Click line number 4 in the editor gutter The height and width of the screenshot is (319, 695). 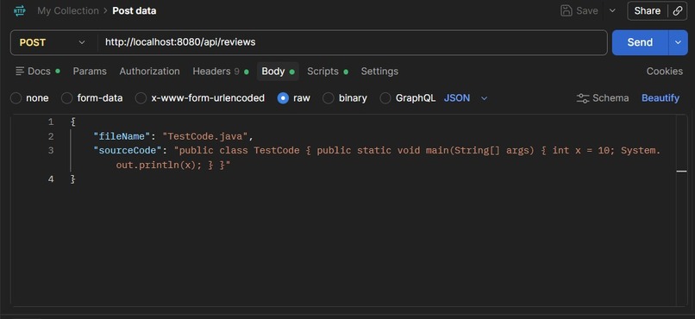point(51,179)
